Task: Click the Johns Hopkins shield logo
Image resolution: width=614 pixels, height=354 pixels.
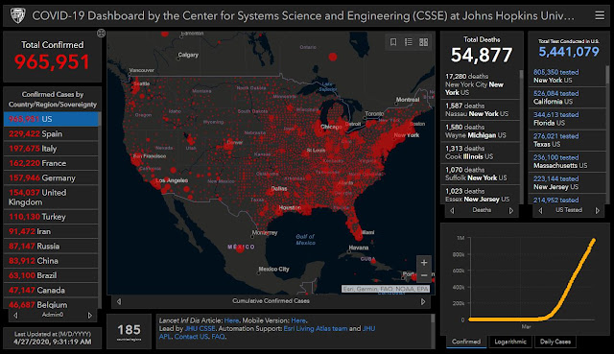Action: (17, 15)
